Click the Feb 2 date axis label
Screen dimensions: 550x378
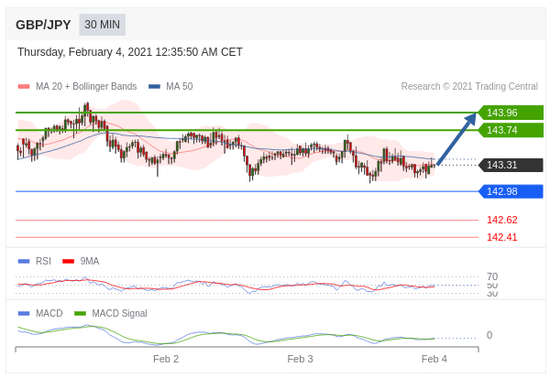tap(166, 359)
